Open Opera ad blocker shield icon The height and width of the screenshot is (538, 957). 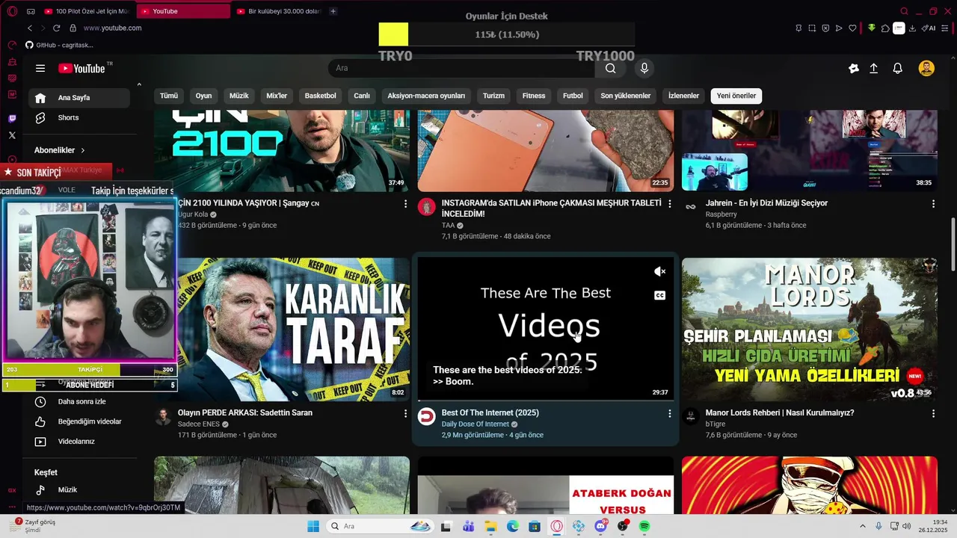click(825, 28)
